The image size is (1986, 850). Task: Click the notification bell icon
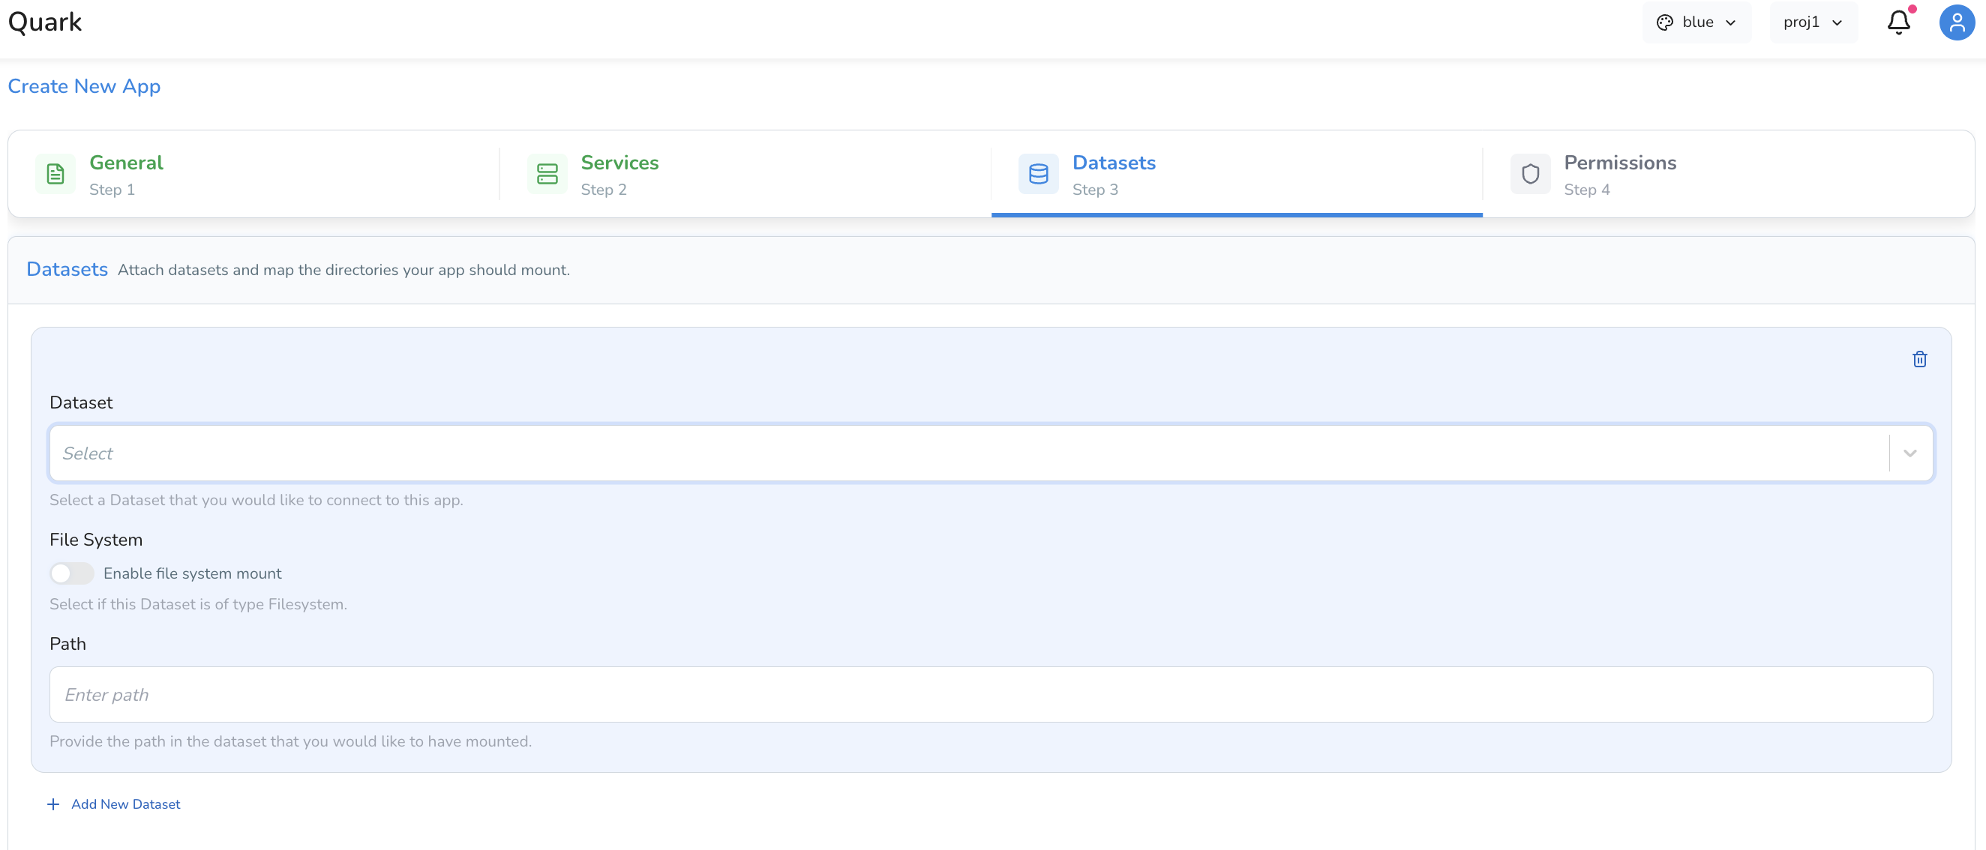click(1898, 22)
